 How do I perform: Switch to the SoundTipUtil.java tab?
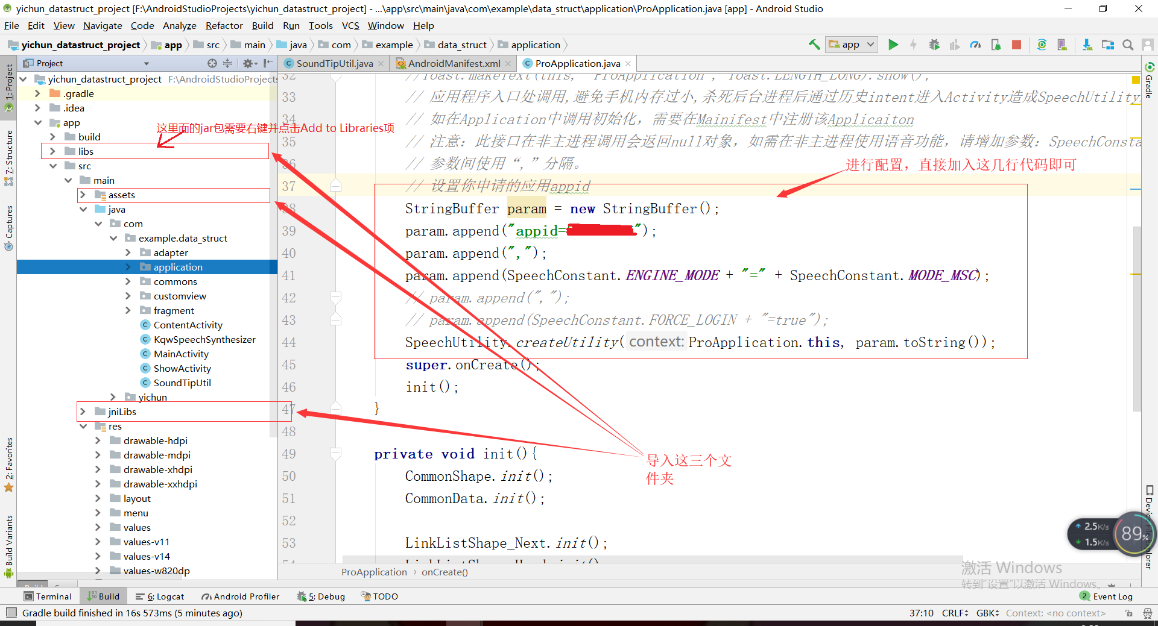pos(334,63)
